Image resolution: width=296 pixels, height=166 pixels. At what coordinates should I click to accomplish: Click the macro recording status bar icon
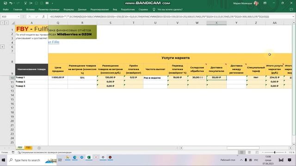pyautogui.click(x=13, y=152)
